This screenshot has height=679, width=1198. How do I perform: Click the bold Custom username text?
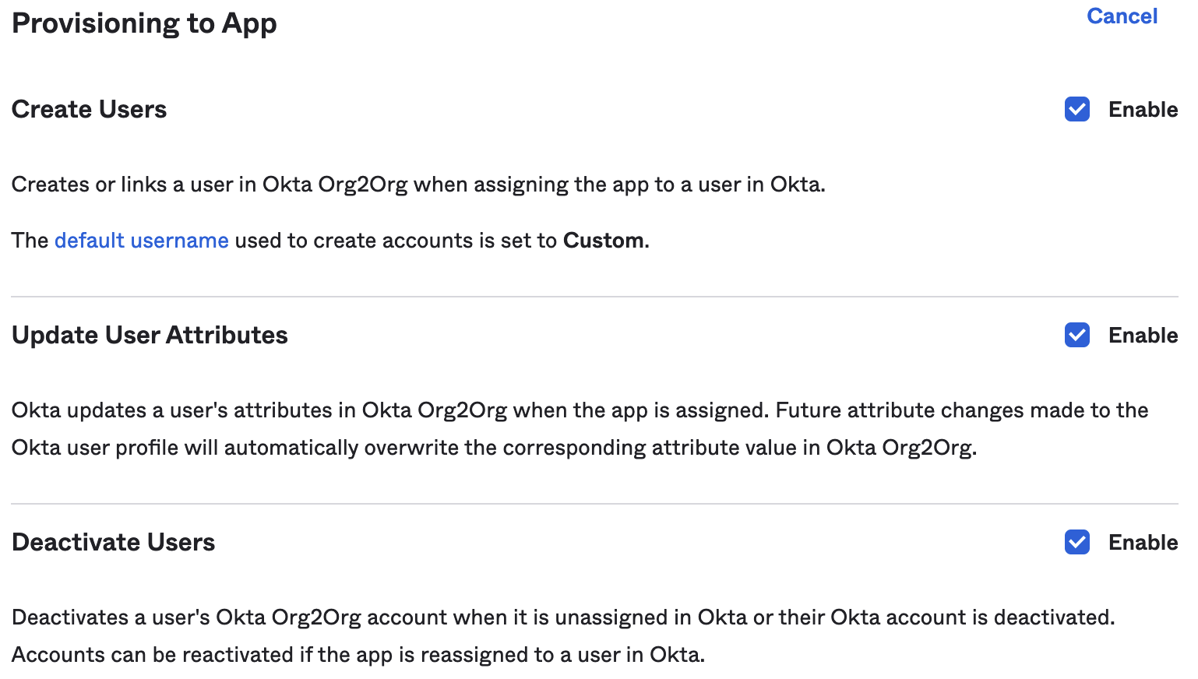tap(604, 241)
